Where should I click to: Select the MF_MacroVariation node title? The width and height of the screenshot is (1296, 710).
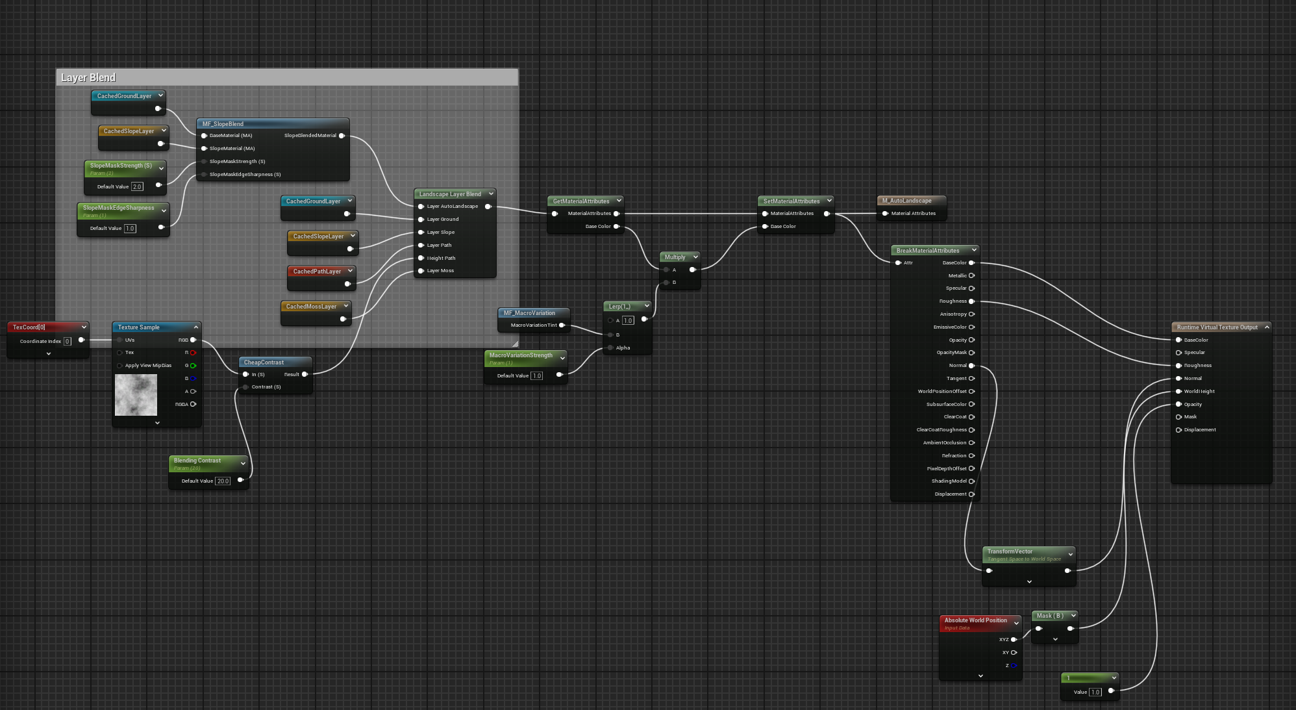(x=529, y=313)
